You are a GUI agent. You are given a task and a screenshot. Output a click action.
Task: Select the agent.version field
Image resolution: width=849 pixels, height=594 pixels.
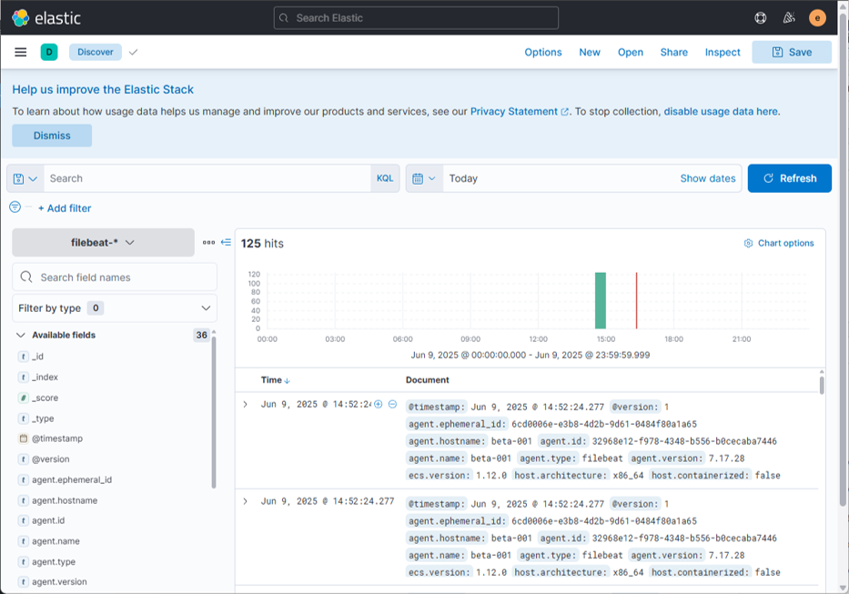(59, 581)
